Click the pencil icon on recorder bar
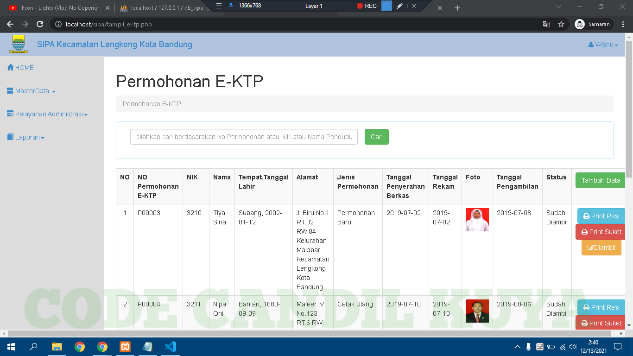 (x=399, y=6)
